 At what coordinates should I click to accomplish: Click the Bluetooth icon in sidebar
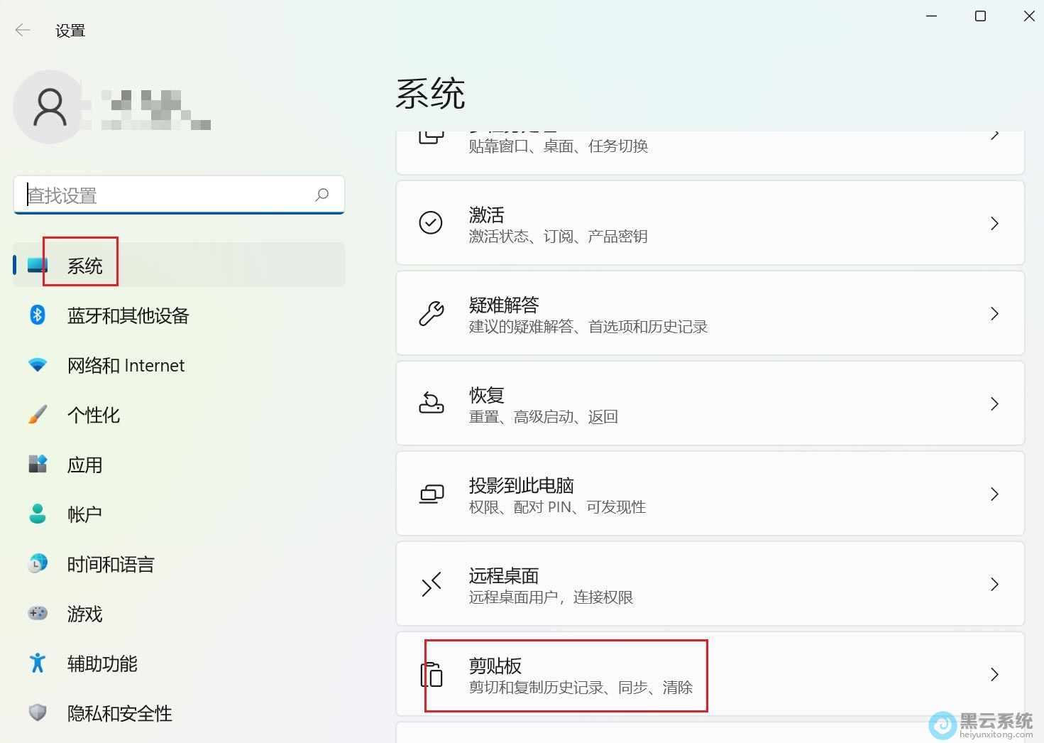coord(38,315)
